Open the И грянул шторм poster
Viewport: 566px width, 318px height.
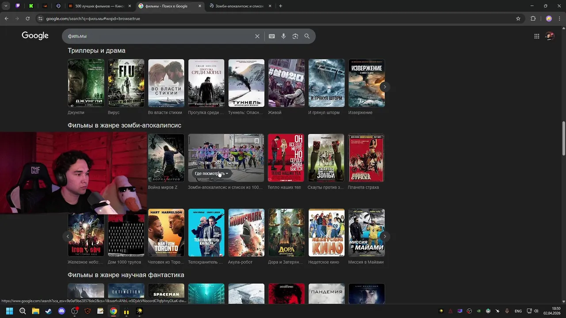[326, 83]
